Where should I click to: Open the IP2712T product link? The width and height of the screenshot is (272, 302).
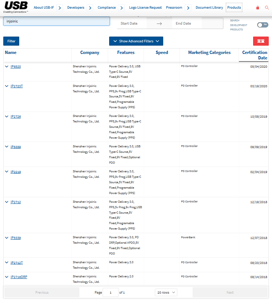pos(17,263)
